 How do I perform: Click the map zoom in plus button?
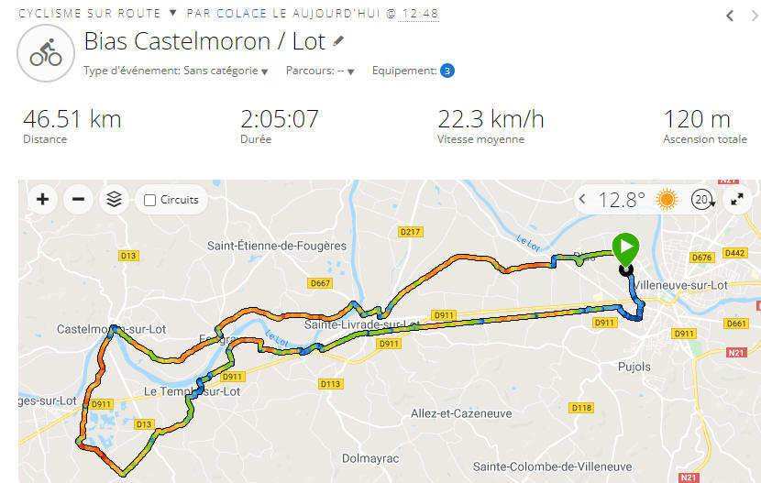43,199
